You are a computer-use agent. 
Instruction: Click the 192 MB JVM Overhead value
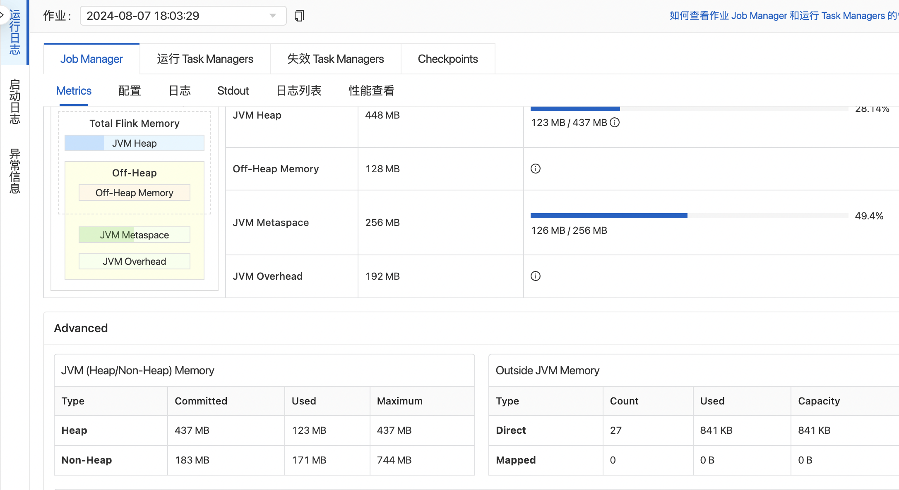[382, 276]
